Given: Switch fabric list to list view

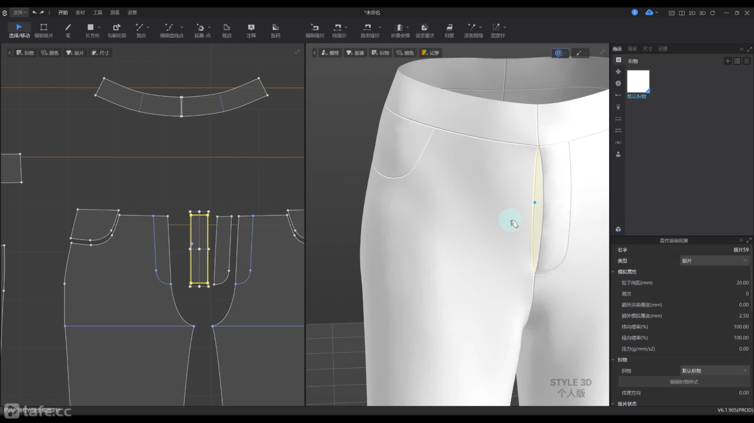Looking at the screenshot, I should tap(747, 61).
